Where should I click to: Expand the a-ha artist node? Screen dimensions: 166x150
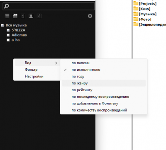tap(8, 40)
